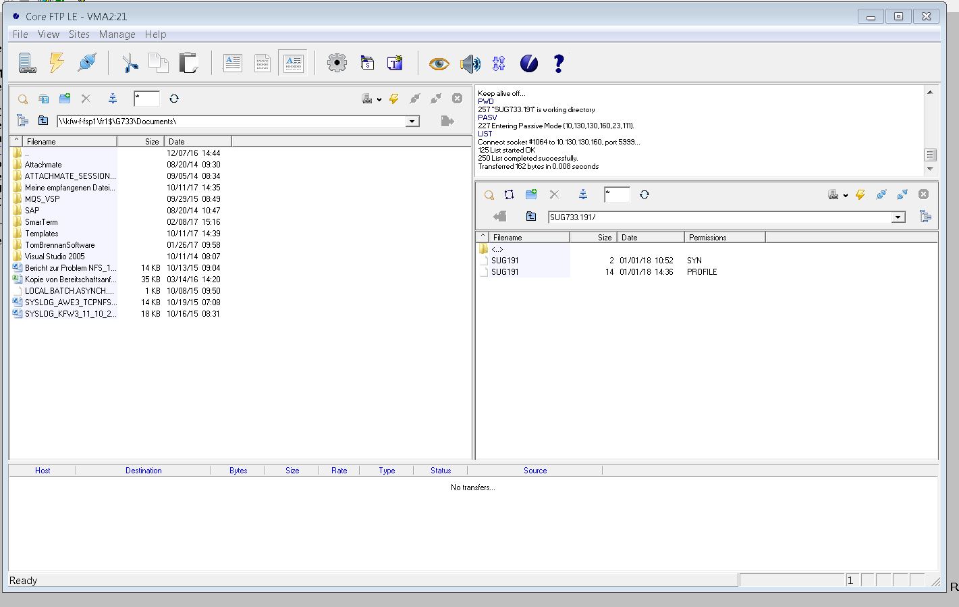Toggle the eye view icon in toolbar

[439, 63]
